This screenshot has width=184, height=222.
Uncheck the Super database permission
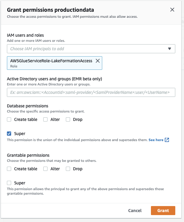pyautogui.click(x=9, y=134)
